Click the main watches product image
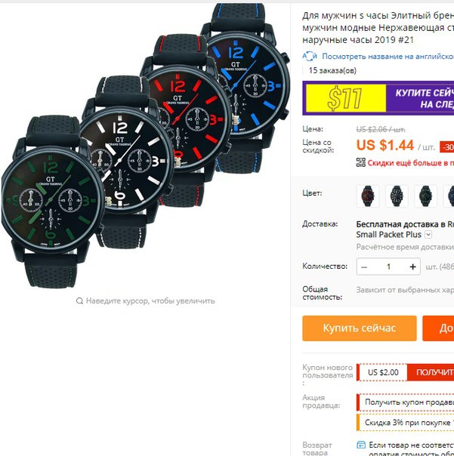This screenshot has height=456, width=454. click(146, 146)
